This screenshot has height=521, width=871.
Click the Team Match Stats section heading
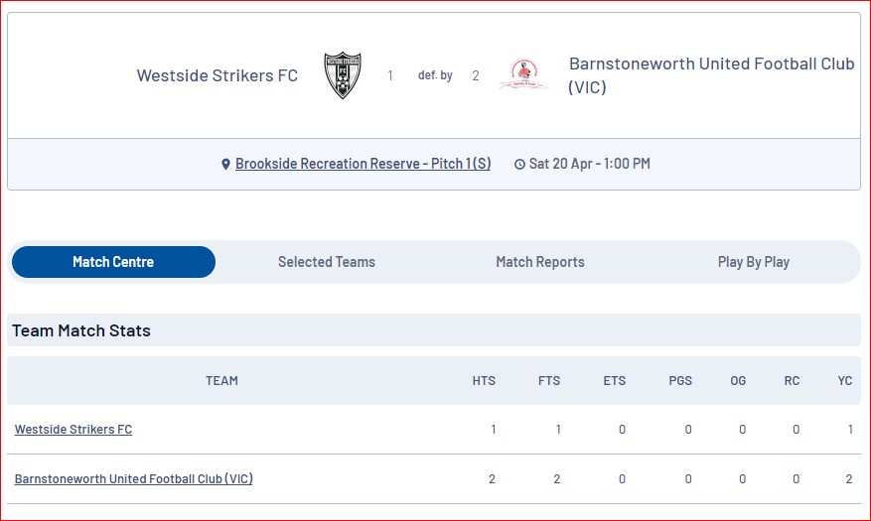click(81, 330)
